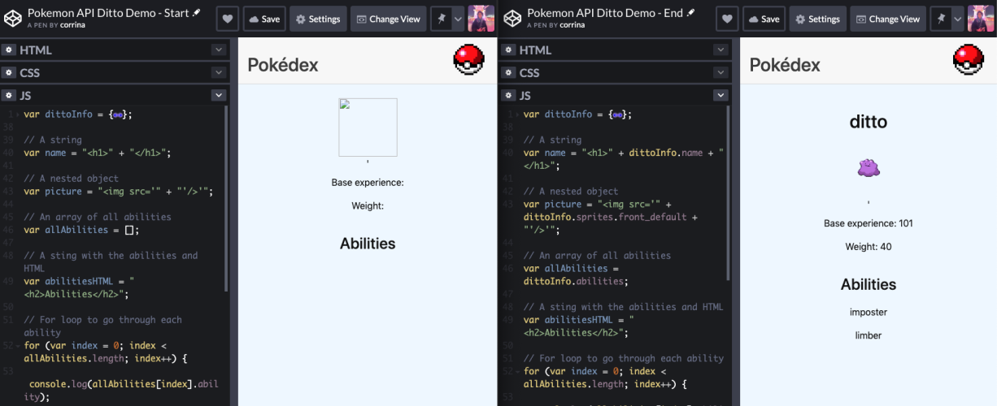997x406 pixels.
Task: Pin the End pen using the pin icon
Action: pos(941,19)
